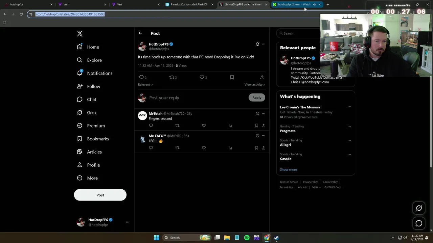This screenshot has width=433, height=243.
Task: Click Grok icon on MrTotah reply
Action: click(257, 113)
